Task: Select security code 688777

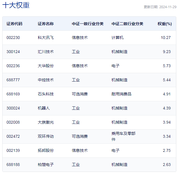Action: (13, 80)
